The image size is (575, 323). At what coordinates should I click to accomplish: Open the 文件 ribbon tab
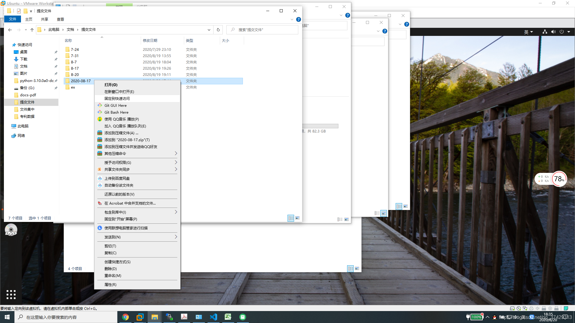[x=13, y=19]
